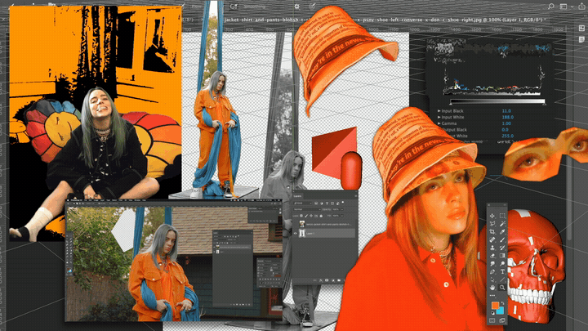This screenshot has width=588, height=331.
Task: Select the Crop tool
Action: 492,232
